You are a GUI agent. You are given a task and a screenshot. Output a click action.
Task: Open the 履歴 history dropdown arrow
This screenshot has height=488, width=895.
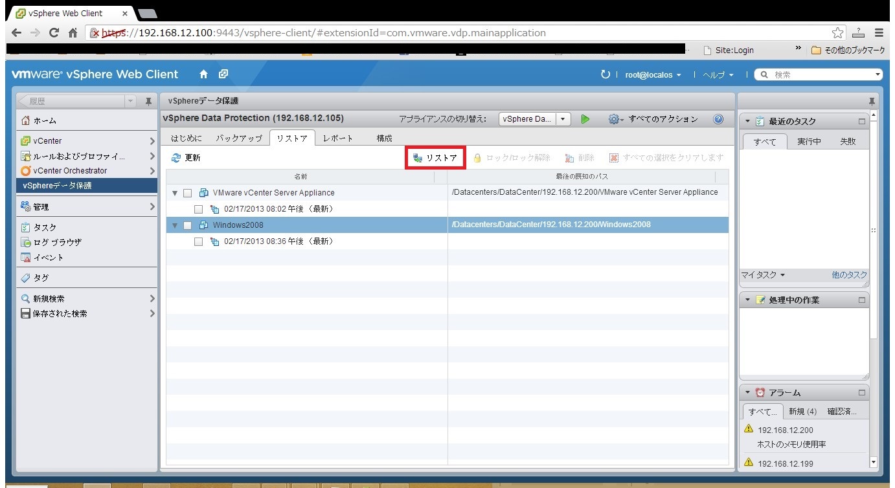pos(131,102)
